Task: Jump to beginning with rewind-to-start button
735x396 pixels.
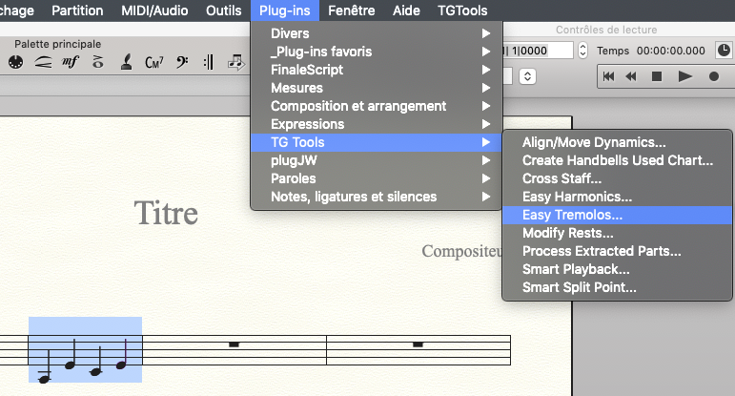Action: (608, 76)
